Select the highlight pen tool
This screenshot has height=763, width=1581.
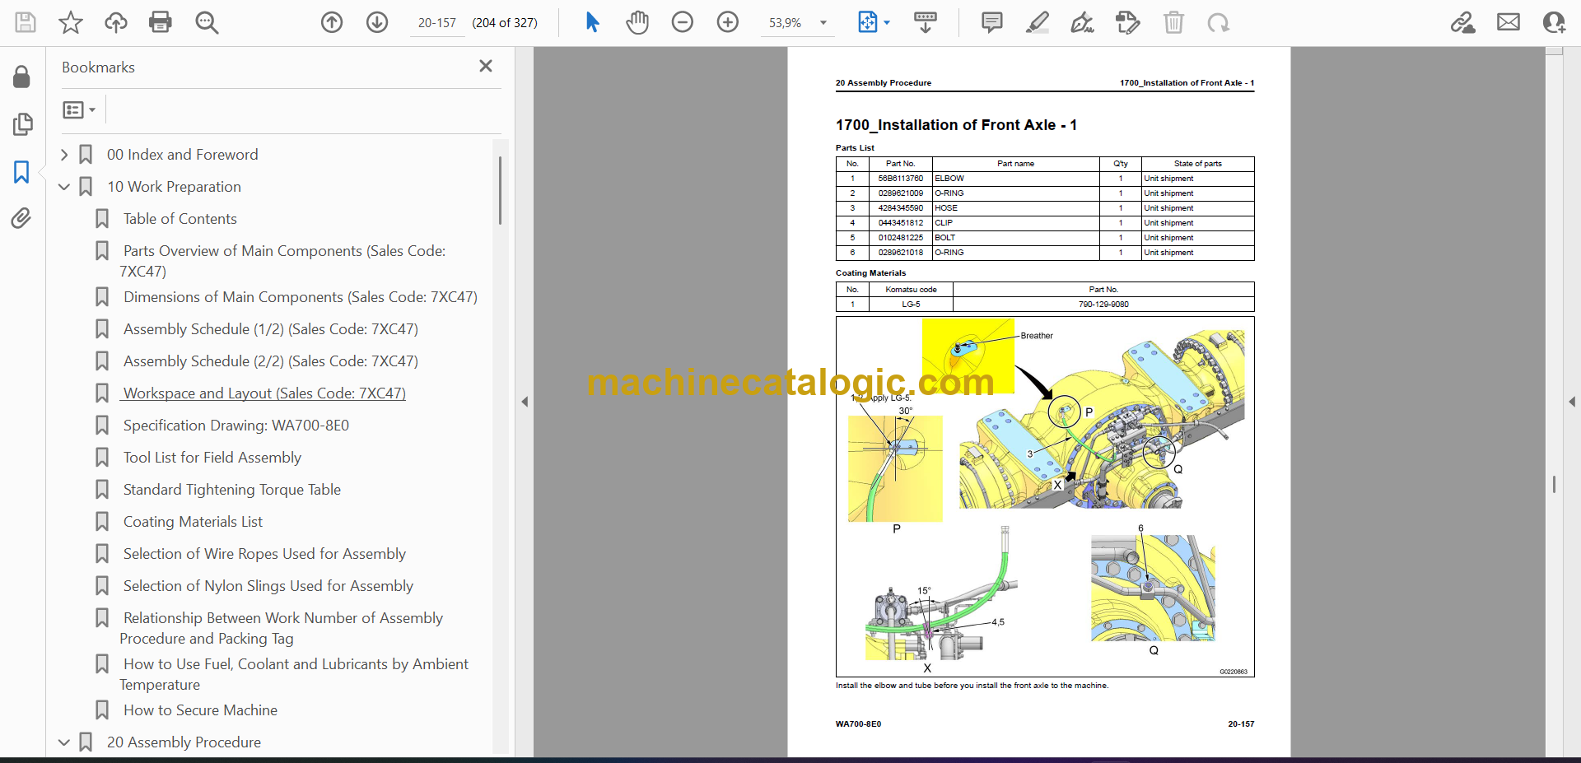click(x=1038, y=22)
